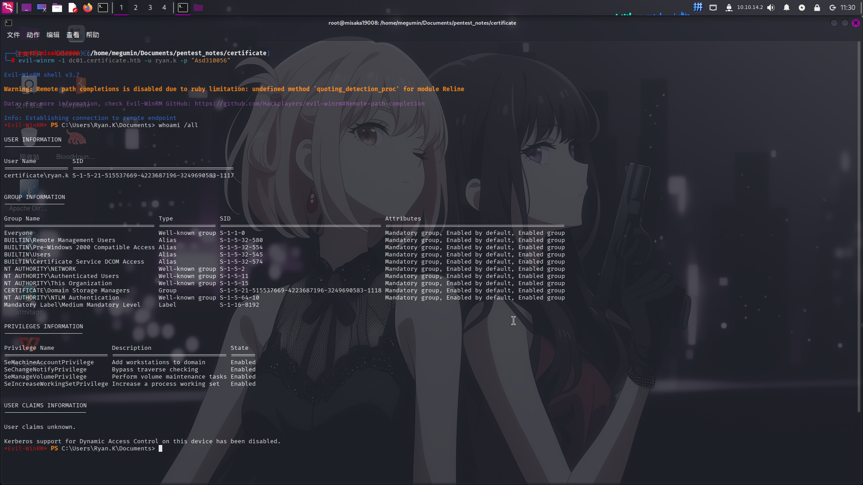
Task: Open the Kali applications menu icon
Action: tap(8, 7)
